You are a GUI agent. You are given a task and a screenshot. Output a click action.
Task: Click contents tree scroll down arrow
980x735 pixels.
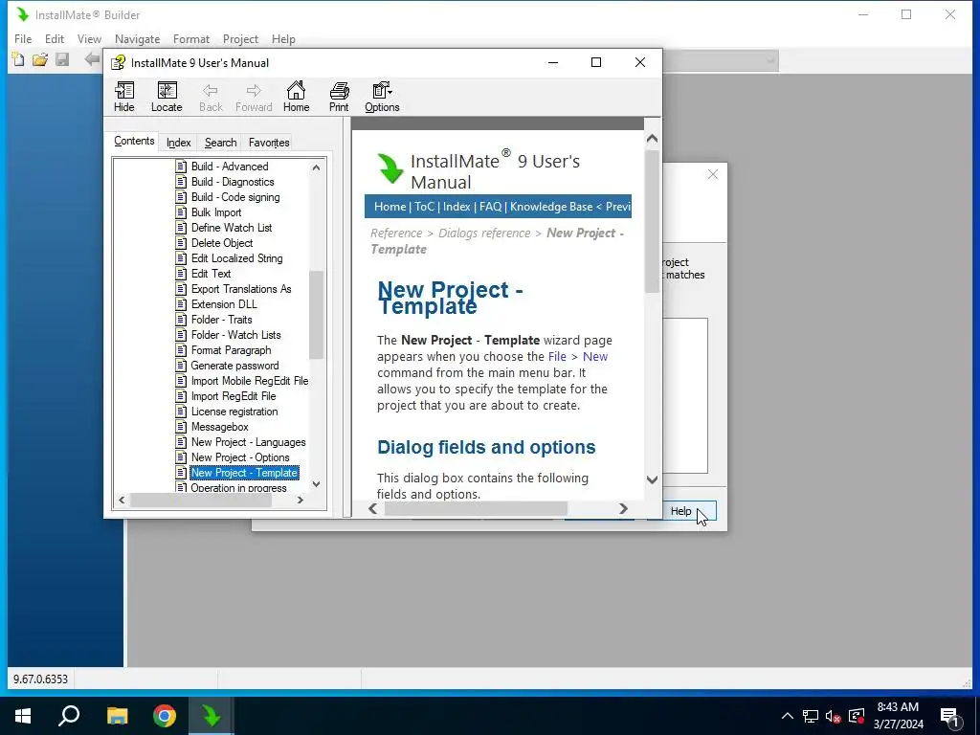coord(316,483)
